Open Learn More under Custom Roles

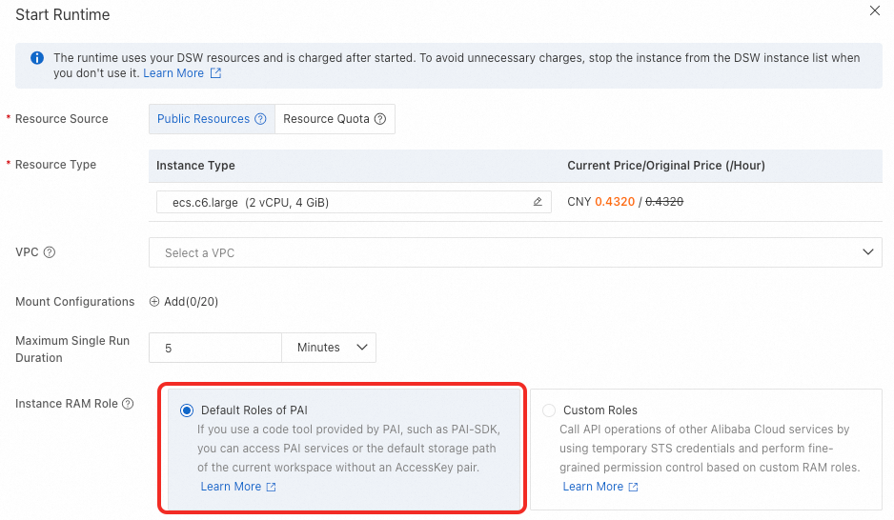click(593, 487)
